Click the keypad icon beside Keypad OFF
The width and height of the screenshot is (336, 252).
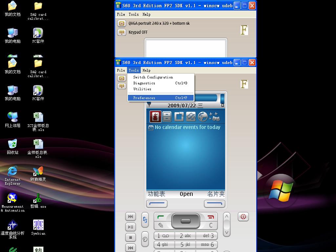click(122, 32)
